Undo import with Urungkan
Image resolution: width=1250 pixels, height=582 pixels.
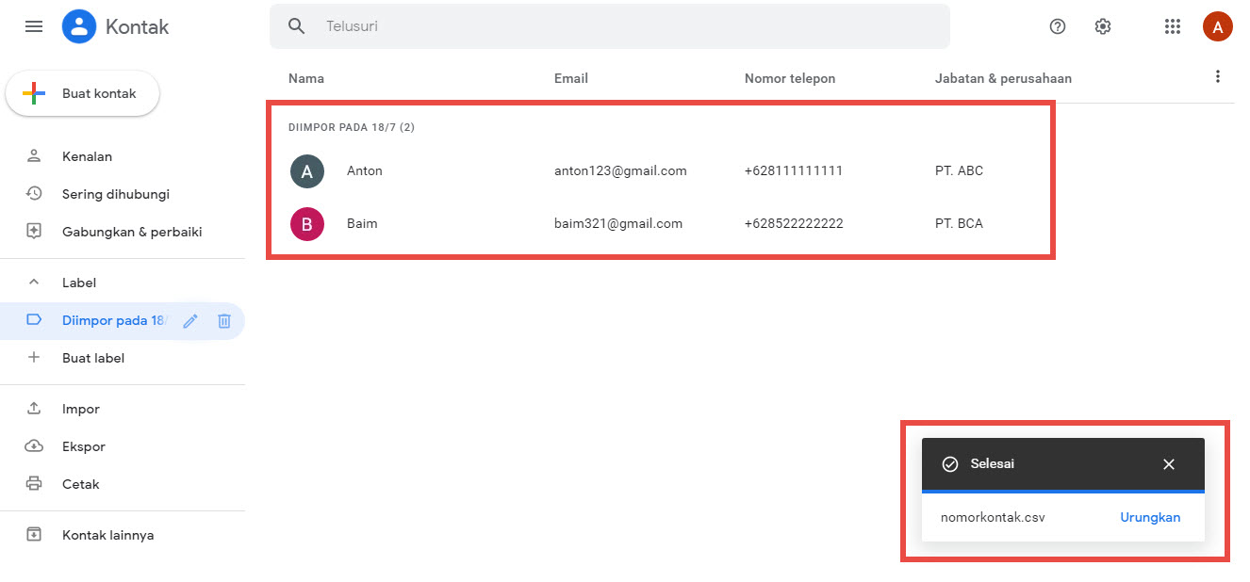tap(1149, 517)
